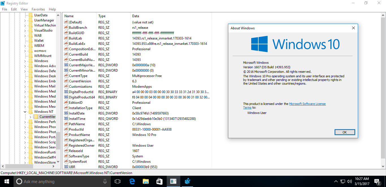The width and height of the screenshot is (386, 187).
Task: Launch Microsoft Edge from the taskbar
Action: click(x=132, y=181)
